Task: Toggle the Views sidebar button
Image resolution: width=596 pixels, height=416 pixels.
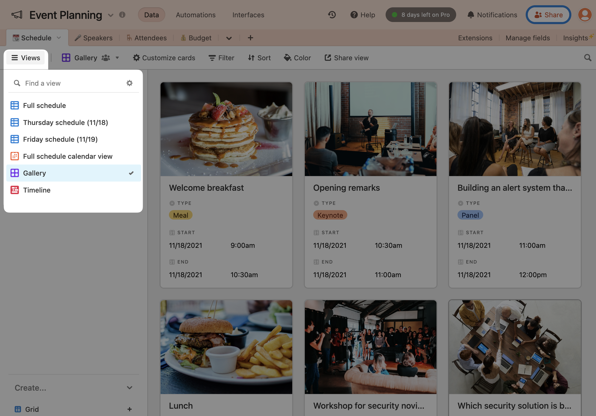Action: (26, 58)
